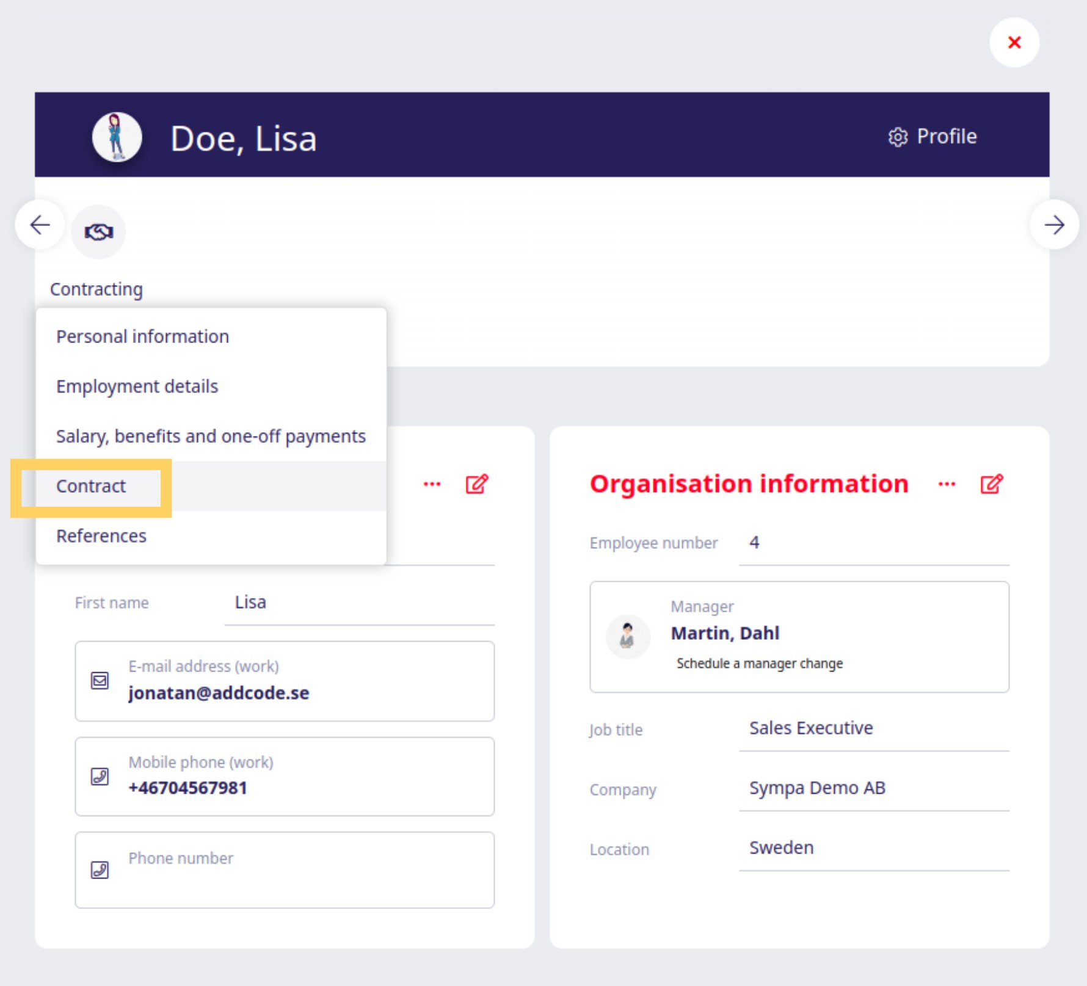Open Salary, benefits and one-off payments

(x=211, y=436)
